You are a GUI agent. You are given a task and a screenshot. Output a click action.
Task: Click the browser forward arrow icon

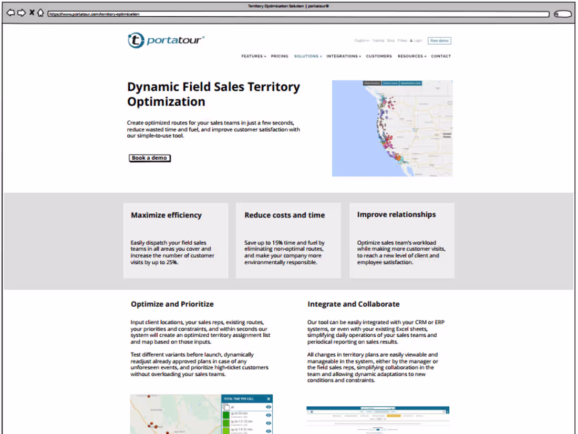(22, 12)
